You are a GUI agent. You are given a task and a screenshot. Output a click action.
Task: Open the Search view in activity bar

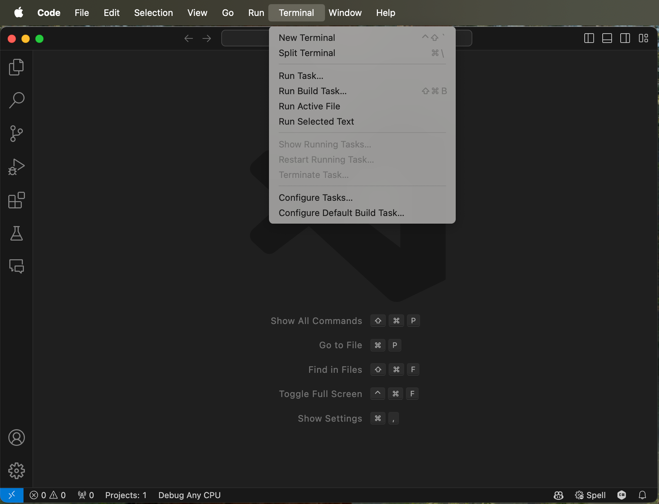[x=16, y=100]
